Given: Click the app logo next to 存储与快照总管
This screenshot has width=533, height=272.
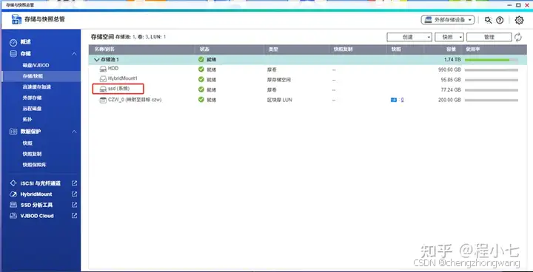Looking at the screenshot, I should tap(16, 19).
